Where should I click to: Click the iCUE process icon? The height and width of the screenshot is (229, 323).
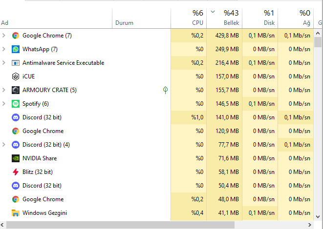[x=16, y=76]
